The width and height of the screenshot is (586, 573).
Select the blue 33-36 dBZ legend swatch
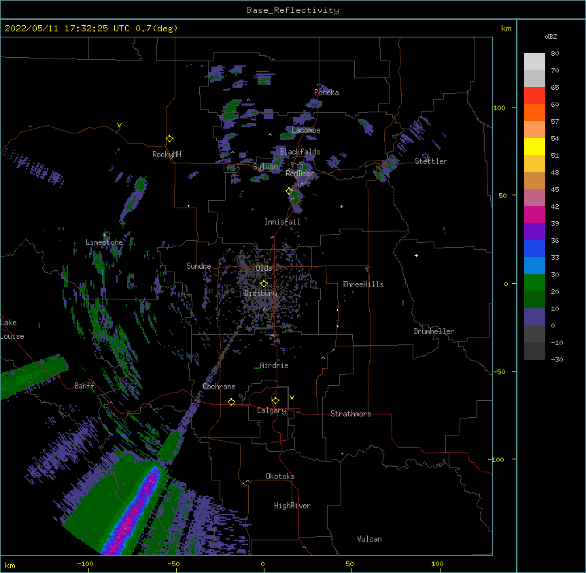click(534, 248)
